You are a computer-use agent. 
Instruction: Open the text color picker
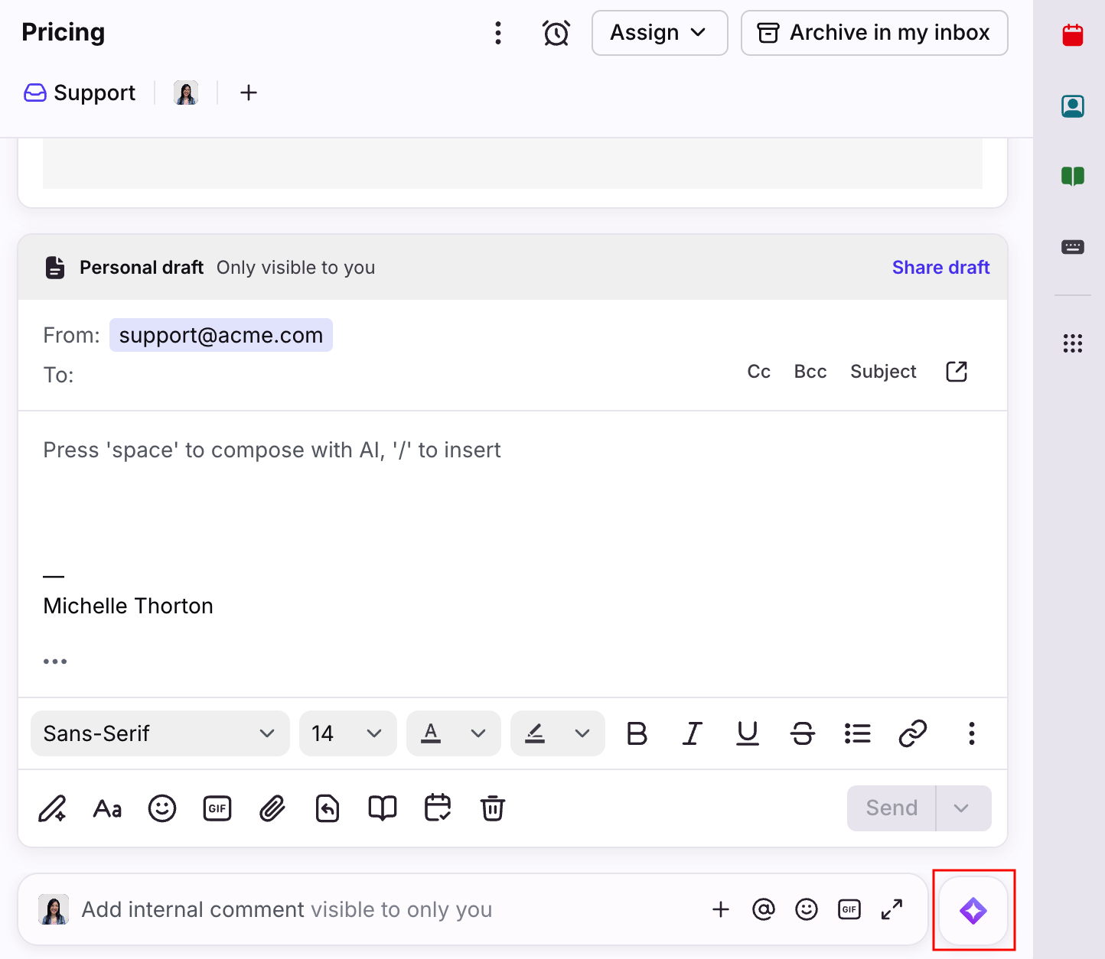point(453,733)
